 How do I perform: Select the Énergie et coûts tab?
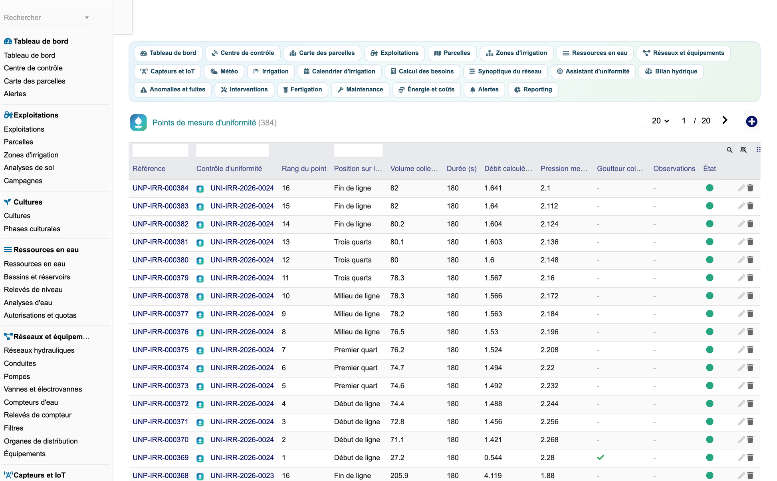click(426, 89)
